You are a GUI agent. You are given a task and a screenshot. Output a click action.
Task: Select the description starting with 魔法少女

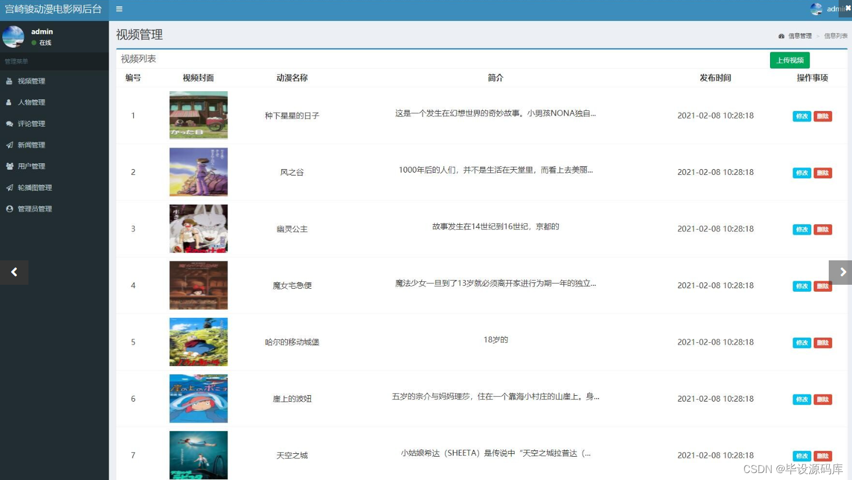coord(495,284)
